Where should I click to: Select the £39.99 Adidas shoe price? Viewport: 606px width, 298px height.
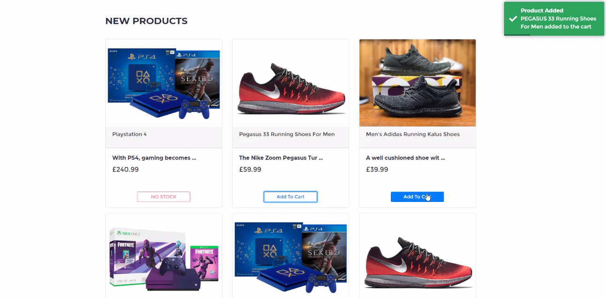point(377,169)
